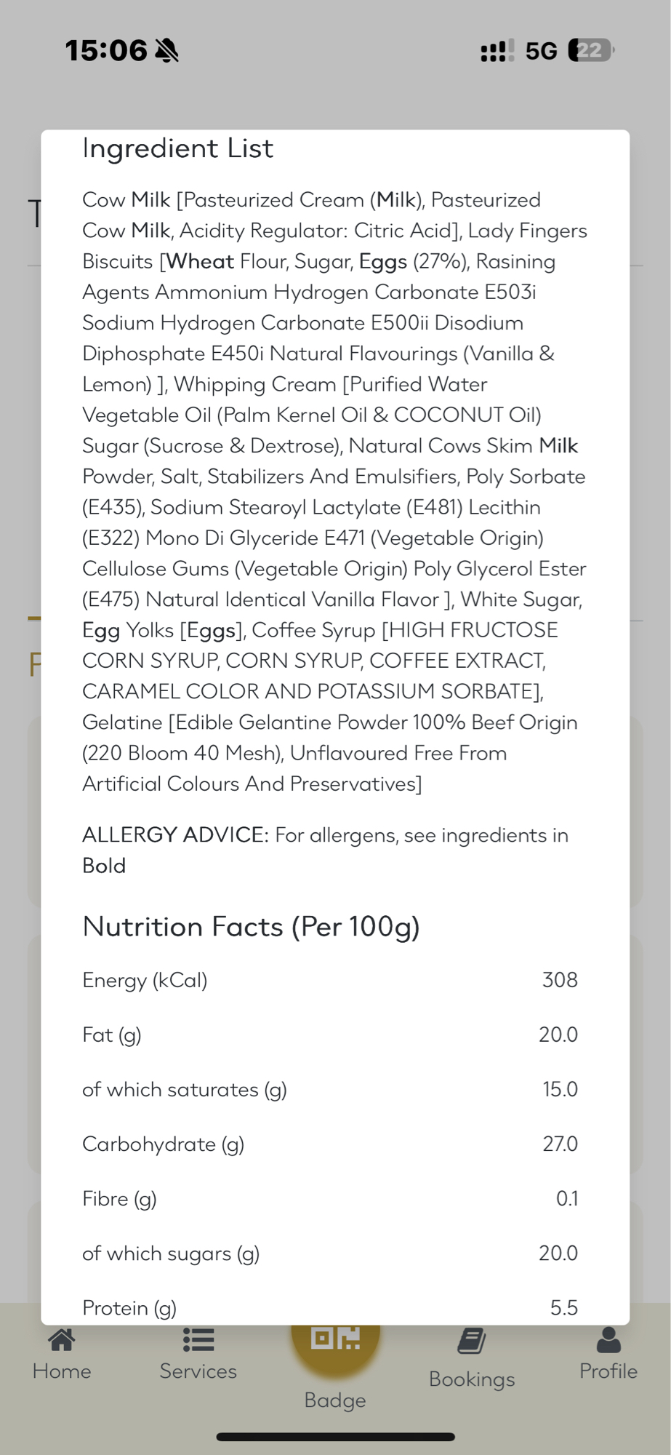Tap the Badge QR code icon
The image size is (671, 1455).
click(x=335, y=1339)
